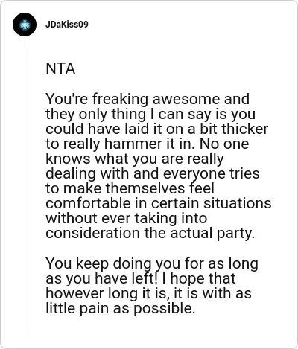Viewport: 298px width, 349px height.
Task: Click the line starting "to really hammer it in"
Action: click(x=148, y=144)
